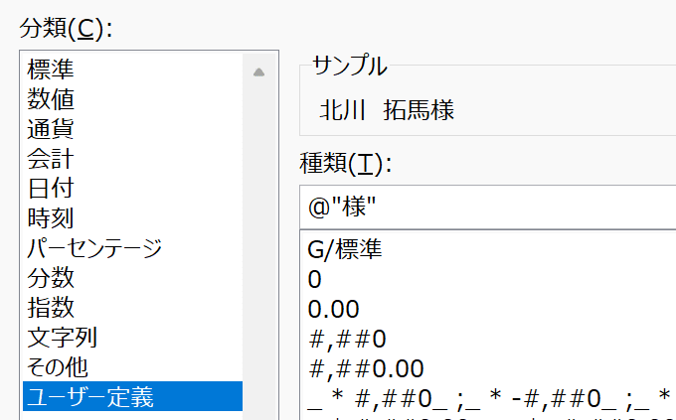
Task: Select the 日付 category
Action: point(133,188)
